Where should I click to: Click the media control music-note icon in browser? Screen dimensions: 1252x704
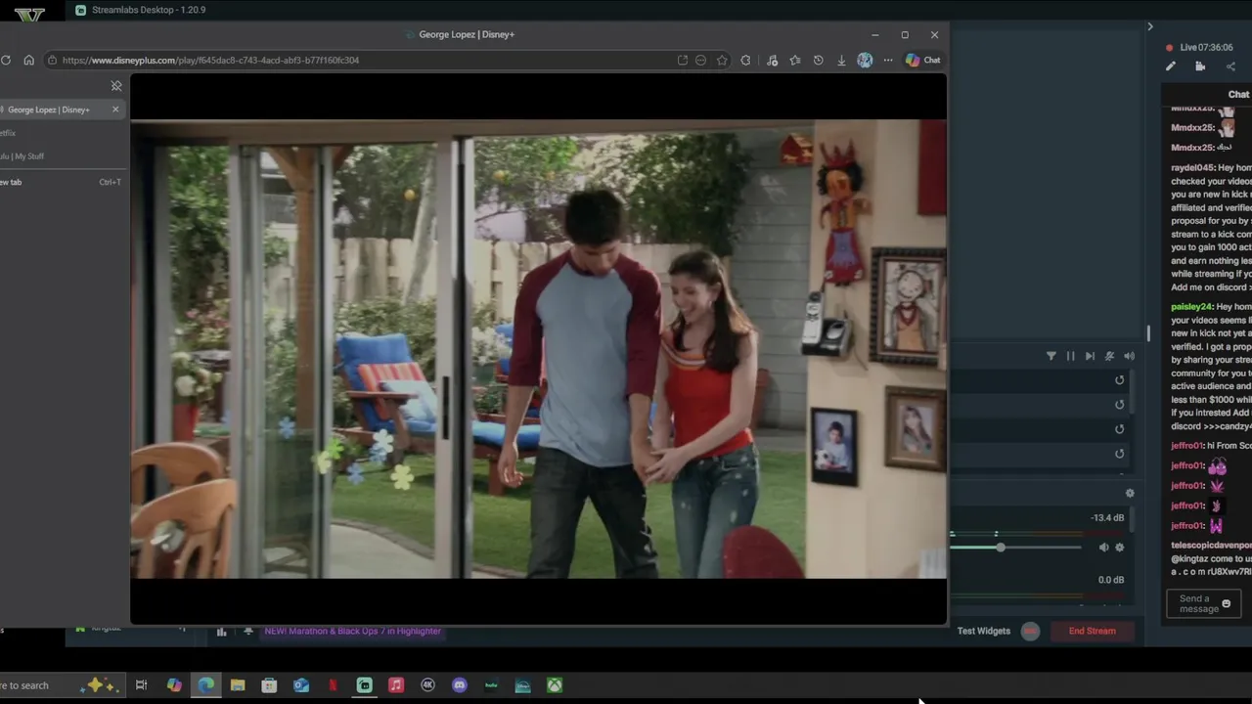tap(772, 60)
